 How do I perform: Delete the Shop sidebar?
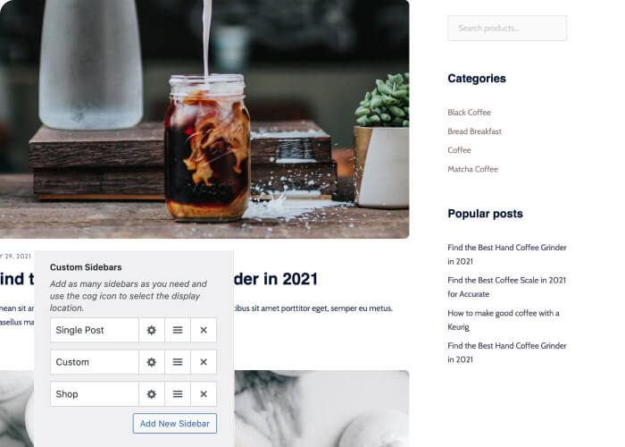(204, 394)
